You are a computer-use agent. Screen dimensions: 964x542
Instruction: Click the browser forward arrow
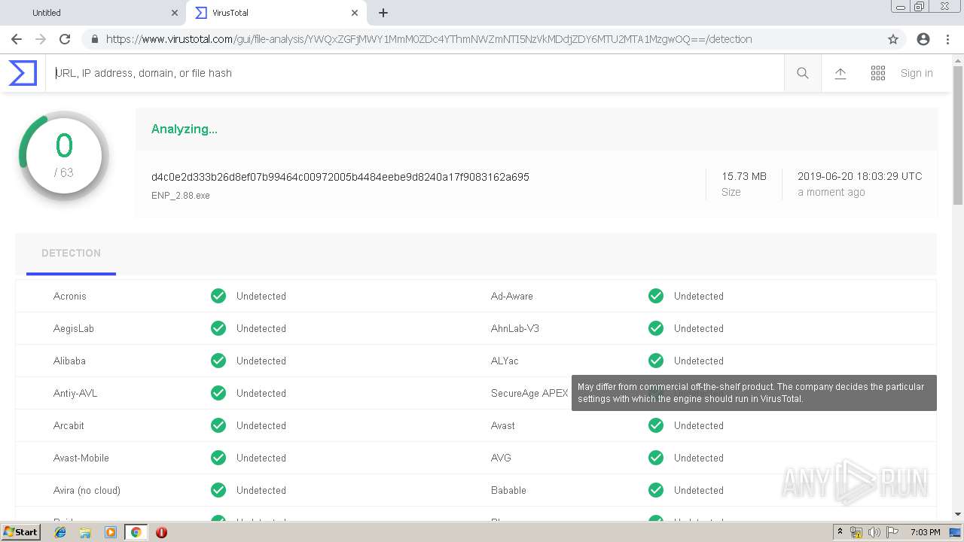point(41,39)
